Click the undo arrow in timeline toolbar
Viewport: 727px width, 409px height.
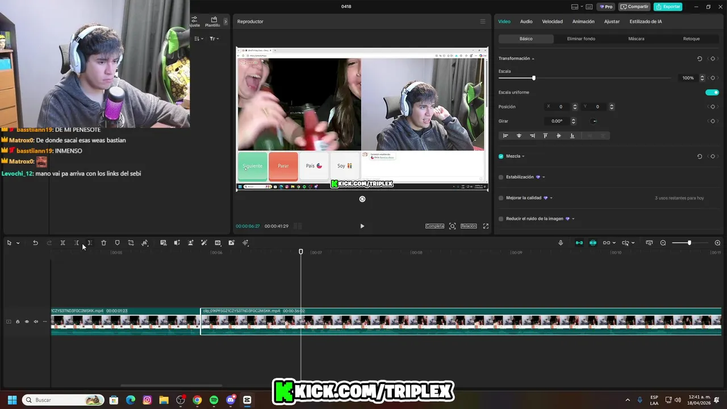tap(35, 243)
